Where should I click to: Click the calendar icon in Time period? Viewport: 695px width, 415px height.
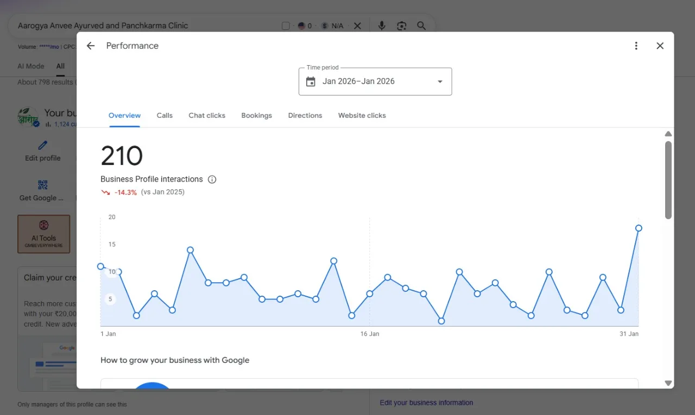pos(311,82)
